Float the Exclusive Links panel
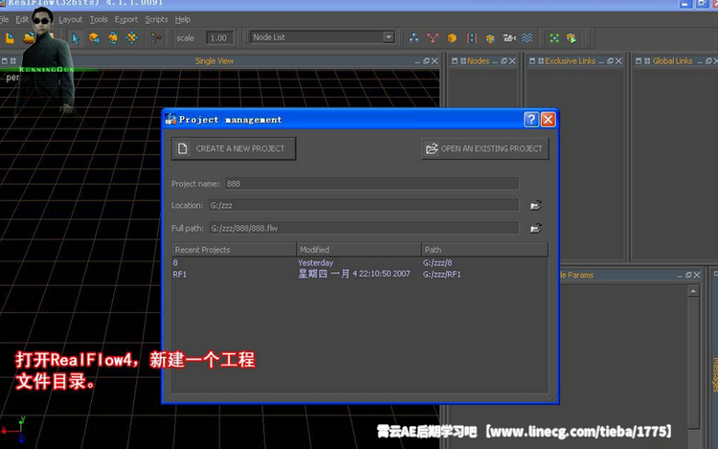The image size is (718, 449). (x=610, y=61)
